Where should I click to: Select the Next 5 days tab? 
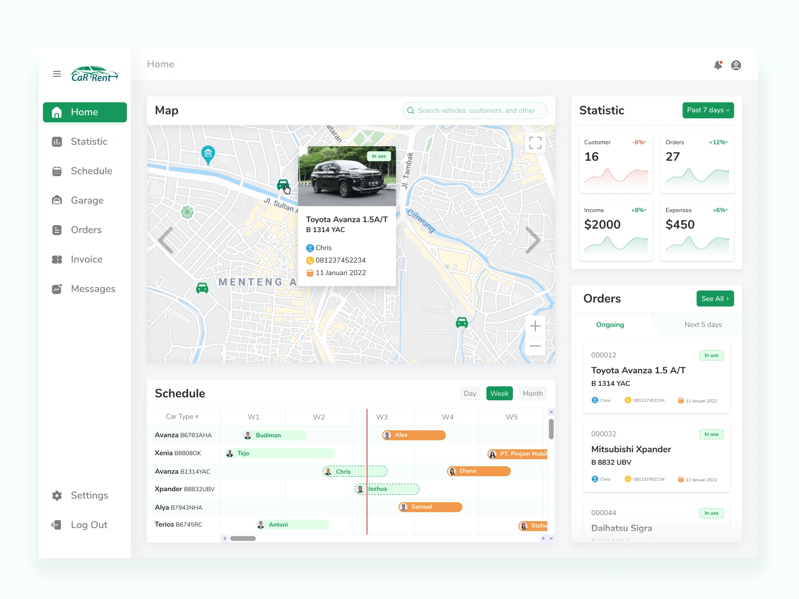click(703, 324)
